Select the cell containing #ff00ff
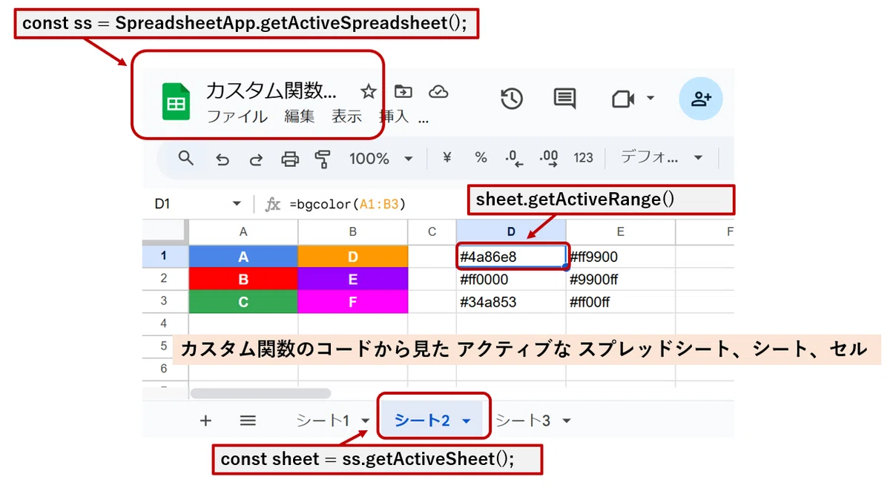The width and height of the screenshot is (890, 494). click(621, 302)
